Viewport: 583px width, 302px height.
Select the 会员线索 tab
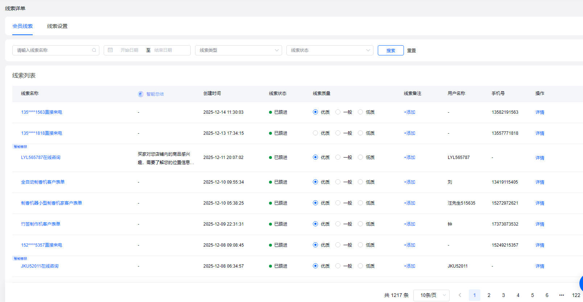(x=22, y=26)
